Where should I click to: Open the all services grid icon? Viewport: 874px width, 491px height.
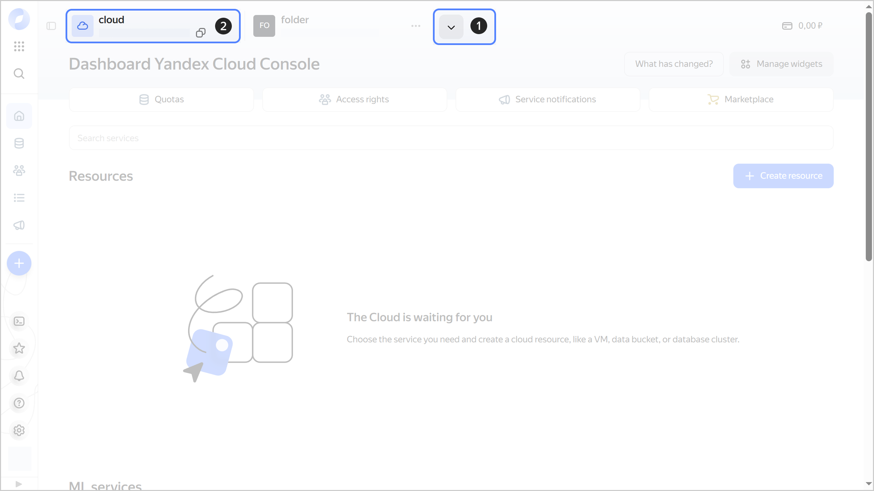[19, 47]
